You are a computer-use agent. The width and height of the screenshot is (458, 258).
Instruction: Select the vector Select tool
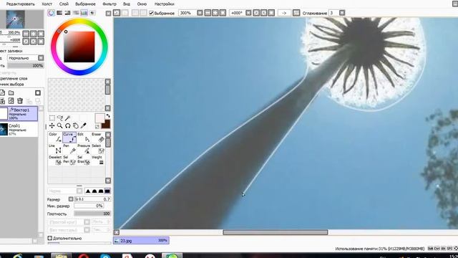tap(98, 149)
